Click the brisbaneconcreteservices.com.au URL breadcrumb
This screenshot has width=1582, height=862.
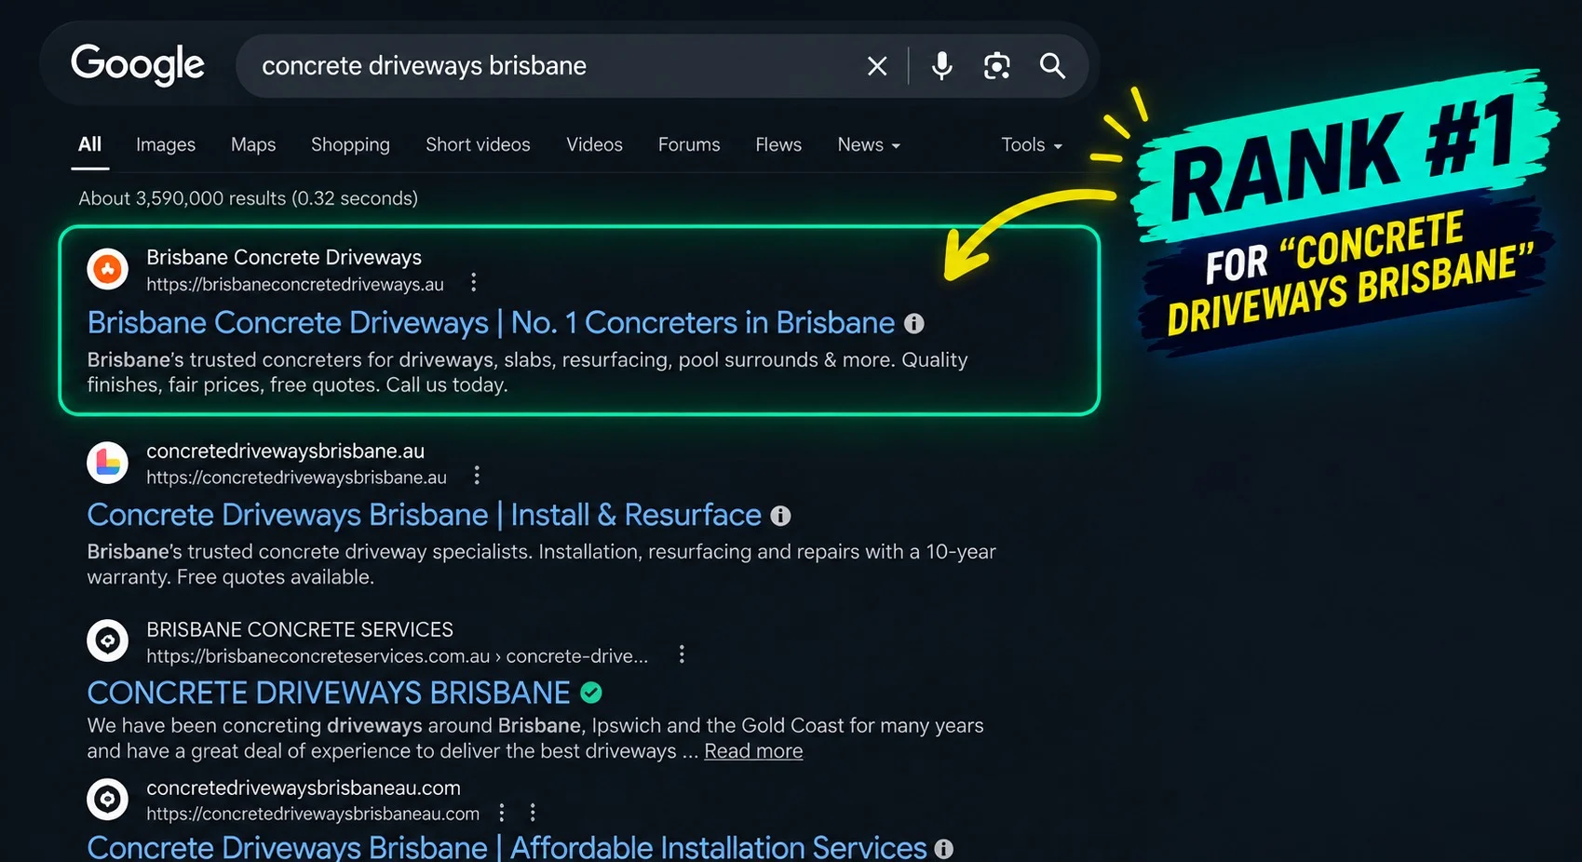point(397,656)
